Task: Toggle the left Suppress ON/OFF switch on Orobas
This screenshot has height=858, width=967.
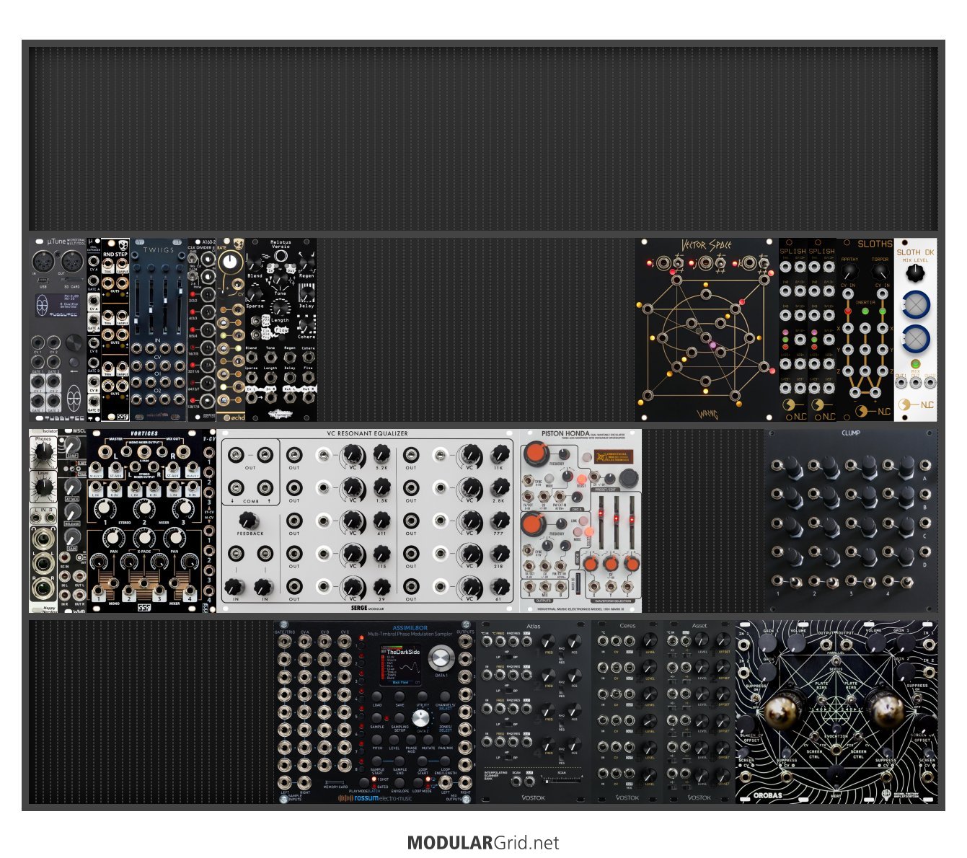Action: (x=756, y=698)
